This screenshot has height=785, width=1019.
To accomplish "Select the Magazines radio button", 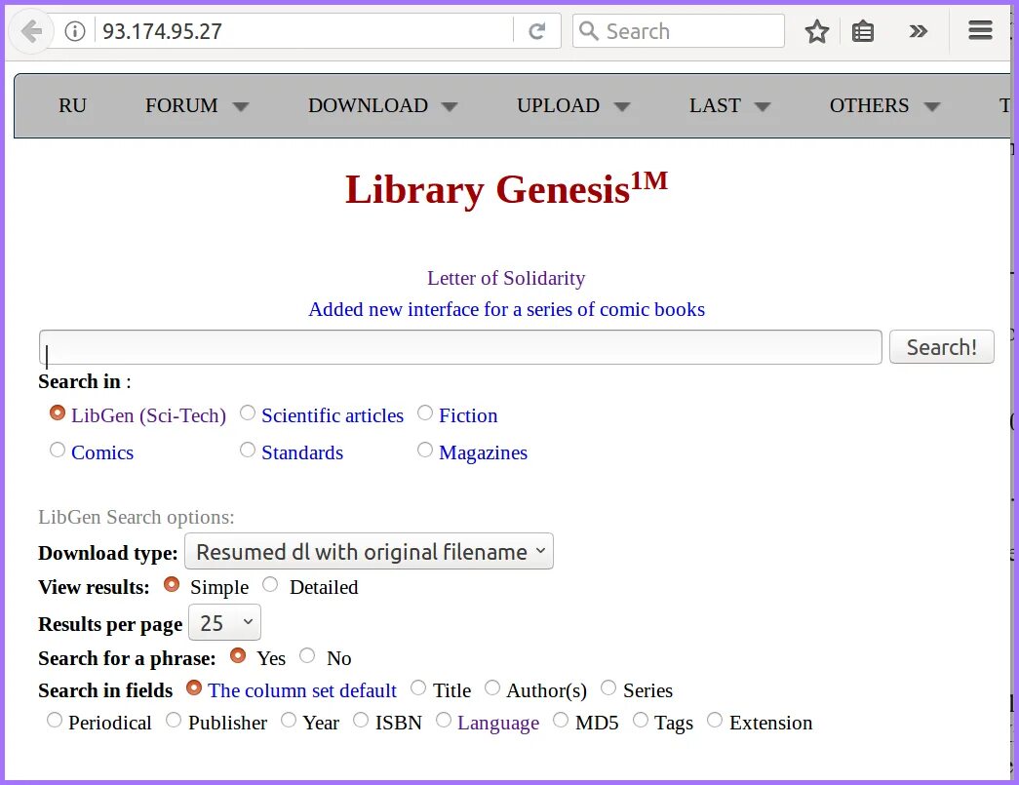I will (x=425, y=450).
